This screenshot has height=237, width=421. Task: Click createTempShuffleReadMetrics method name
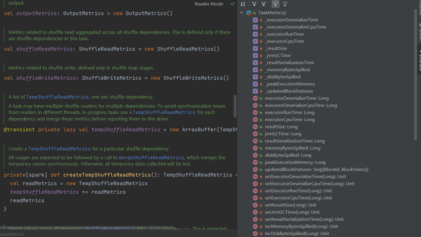pyautogui.click(x=107, y=175)
